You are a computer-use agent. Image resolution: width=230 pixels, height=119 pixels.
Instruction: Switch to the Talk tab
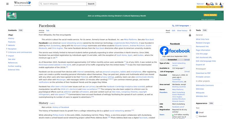click(x=48, y=30)
